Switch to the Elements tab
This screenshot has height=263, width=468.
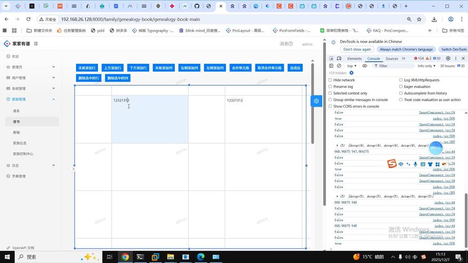click(x=354, y=58)
